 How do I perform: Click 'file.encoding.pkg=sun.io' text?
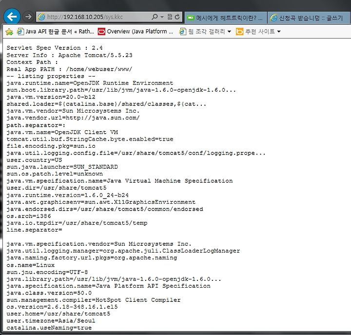[x=51, y=146]
